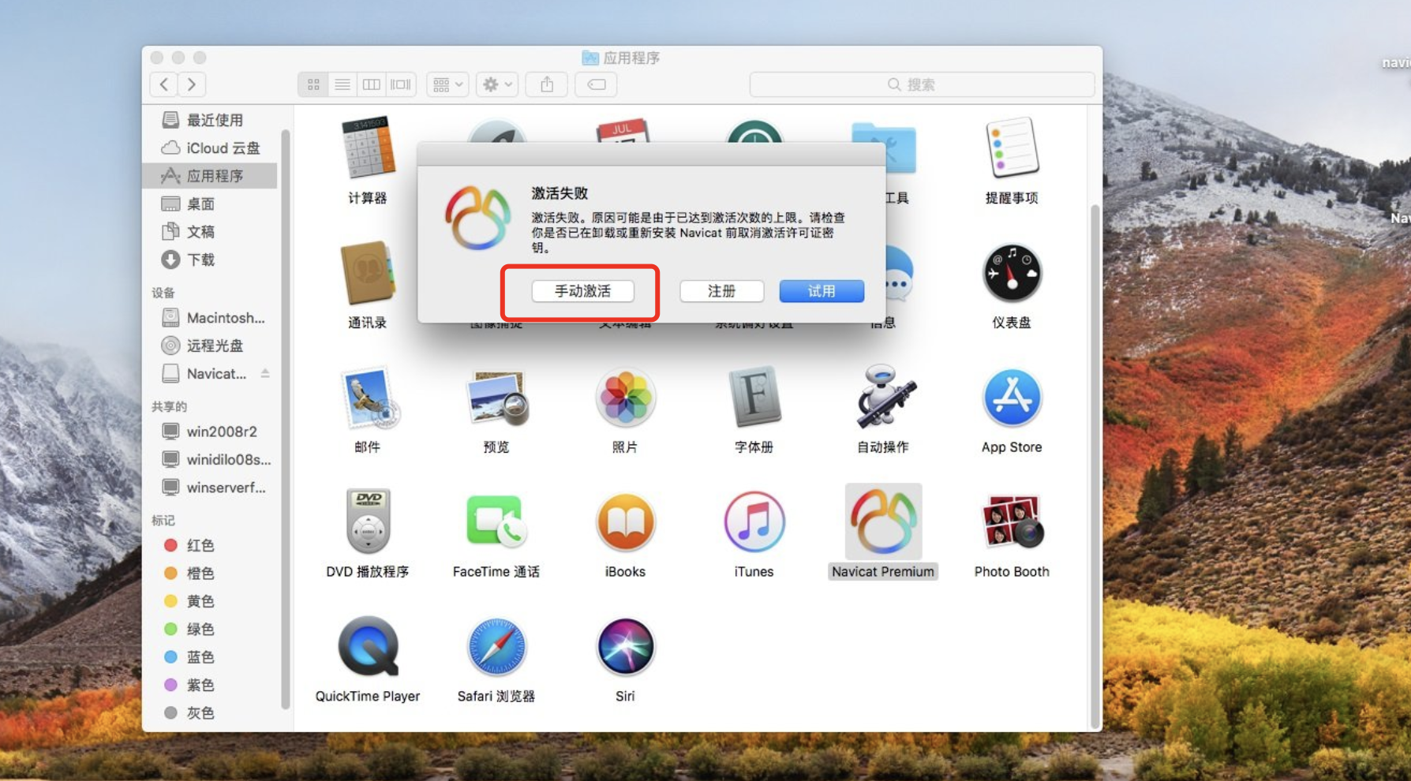Click the share button in Finder toolbar

[x=547, y=84]
